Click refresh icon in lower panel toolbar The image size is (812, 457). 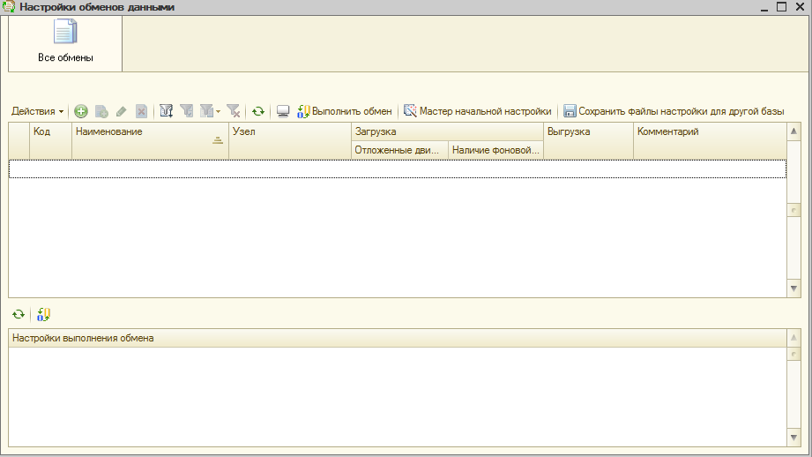[19, 314]
